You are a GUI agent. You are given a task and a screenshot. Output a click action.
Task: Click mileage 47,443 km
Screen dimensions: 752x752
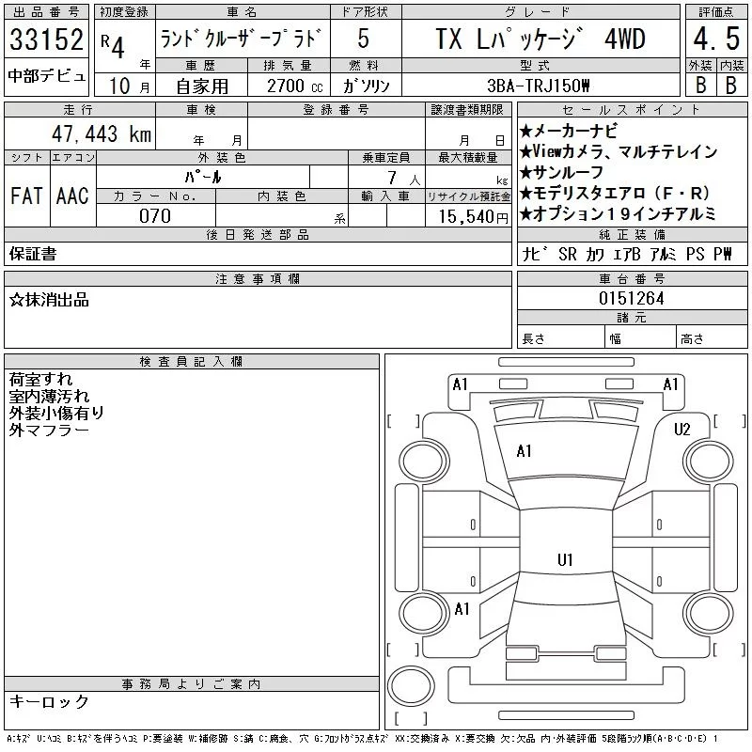[x=102, y=133]
